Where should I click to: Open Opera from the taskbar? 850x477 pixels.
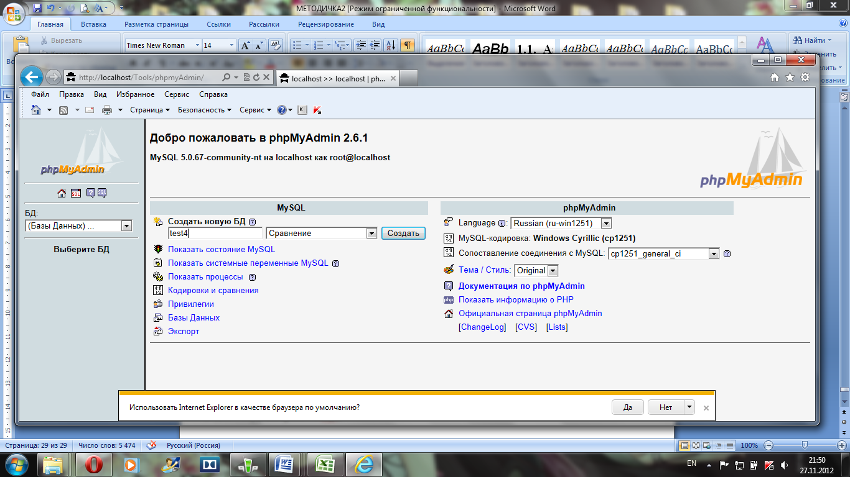click(94, 464)
